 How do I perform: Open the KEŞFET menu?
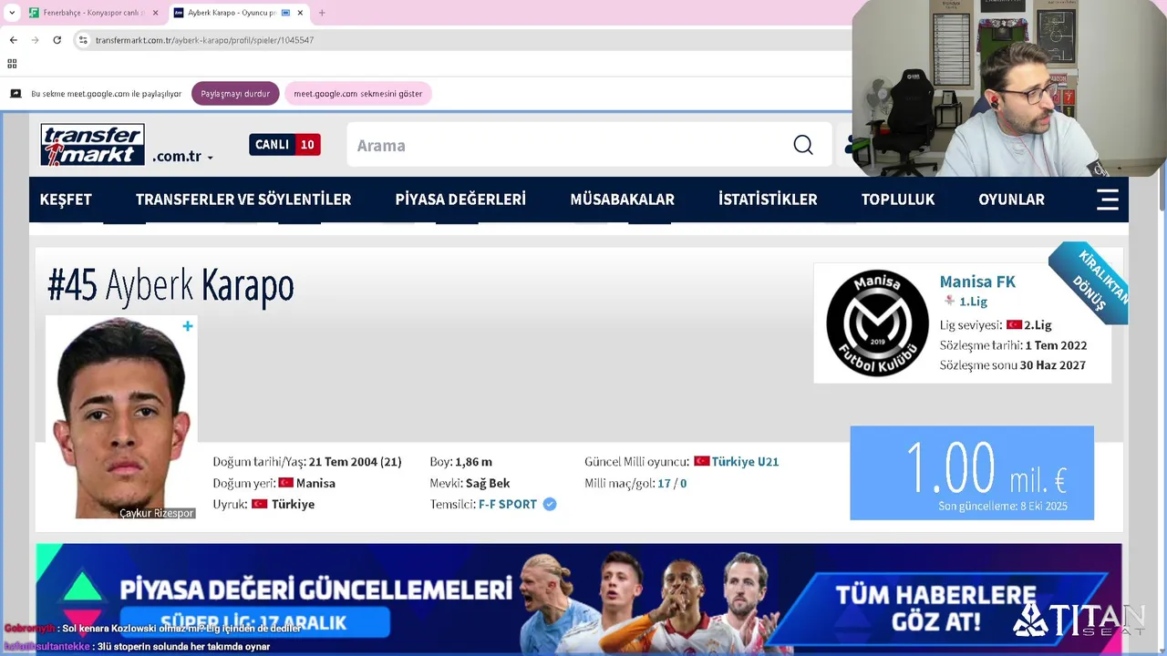[x=66, y=200]
